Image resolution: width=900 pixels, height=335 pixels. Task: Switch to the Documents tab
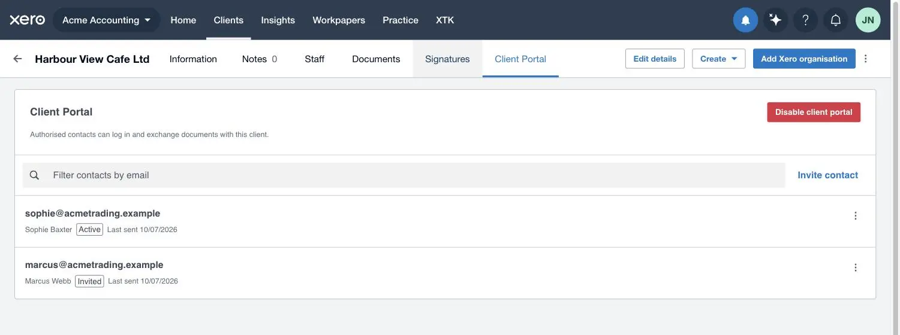click(376, 59)
